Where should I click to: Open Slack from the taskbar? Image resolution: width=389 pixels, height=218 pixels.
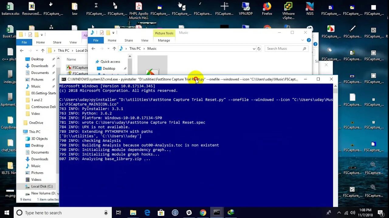click(189, 213)
